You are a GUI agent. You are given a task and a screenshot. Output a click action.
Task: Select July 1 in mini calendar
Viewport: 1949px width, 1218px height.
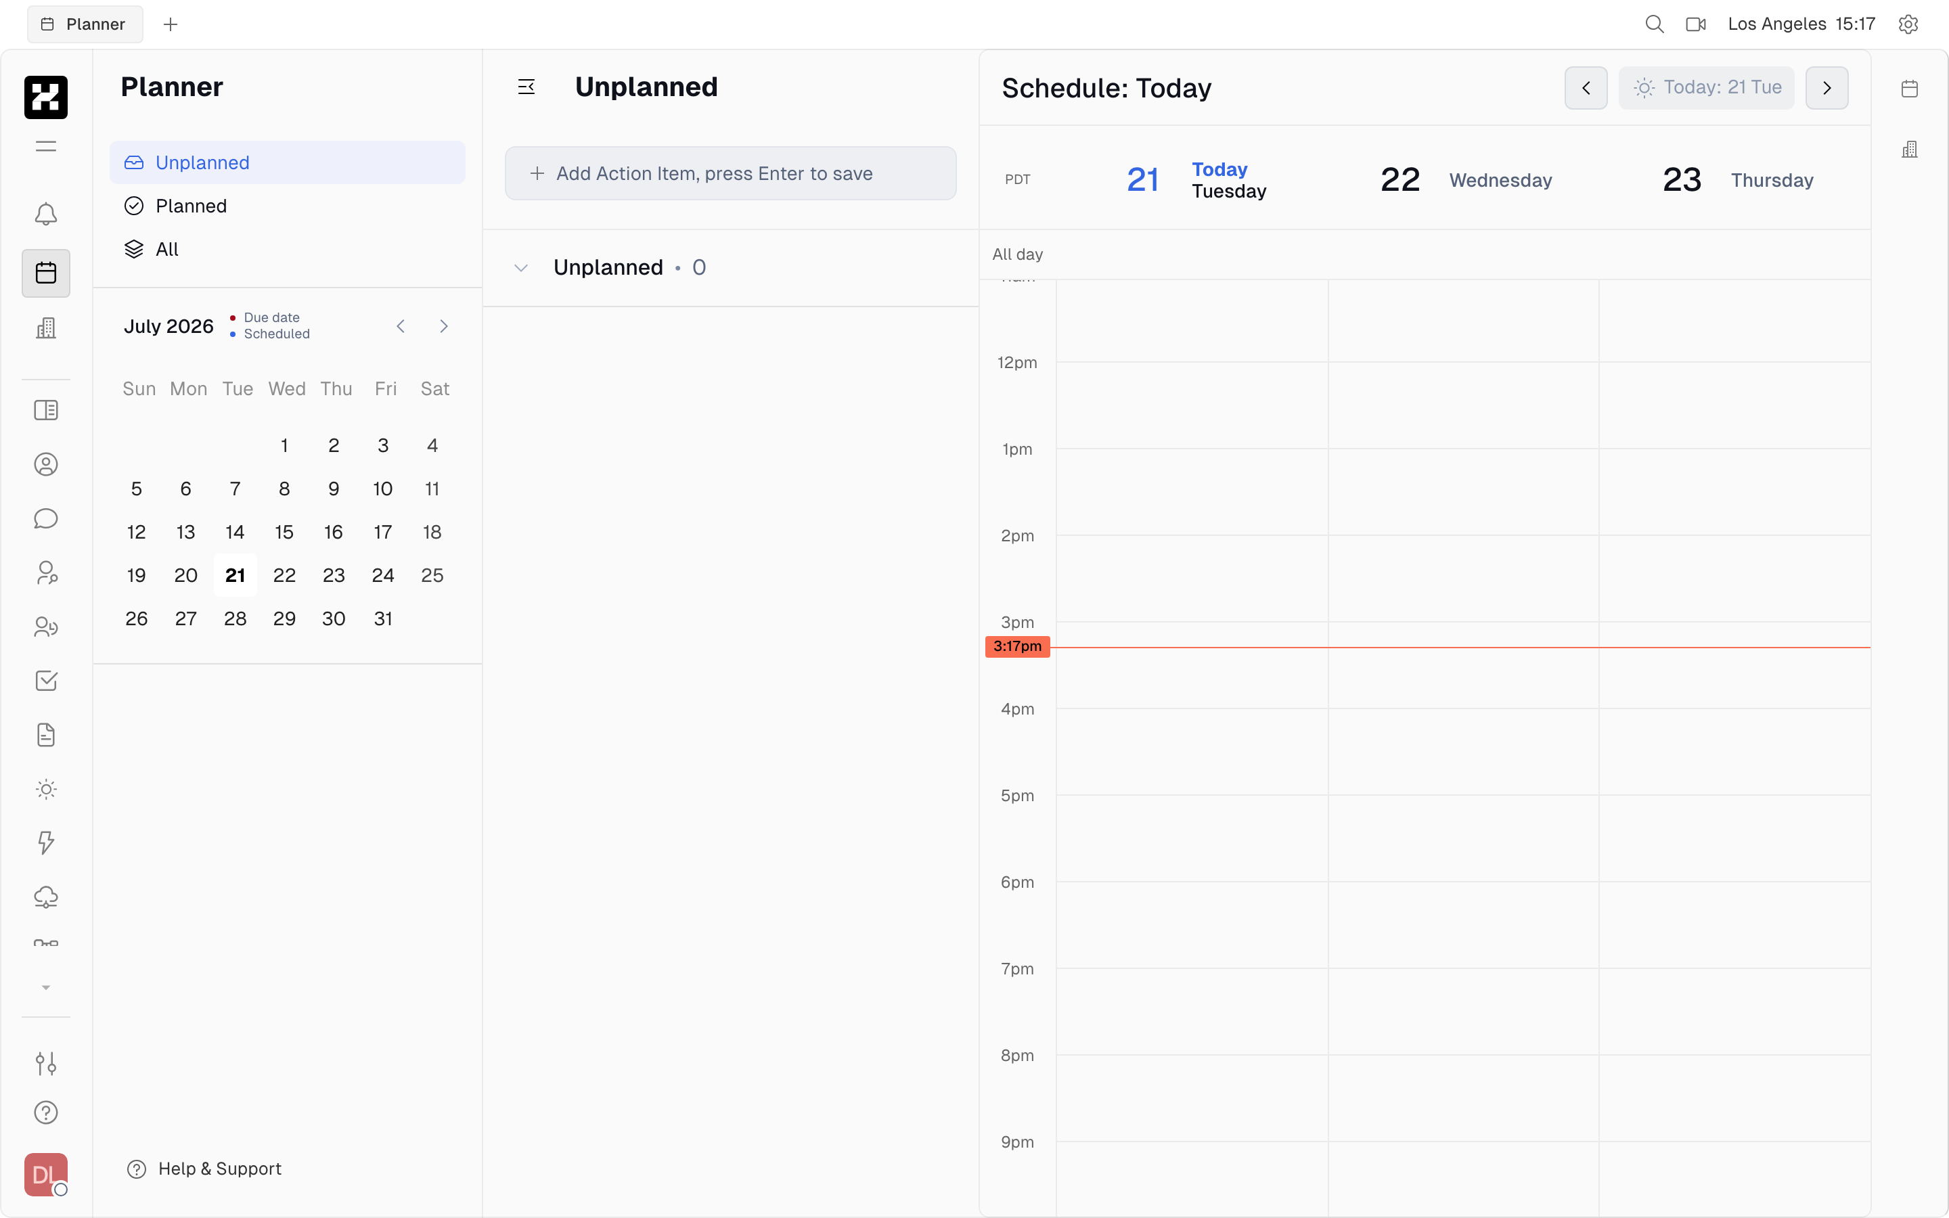[284, 445]
